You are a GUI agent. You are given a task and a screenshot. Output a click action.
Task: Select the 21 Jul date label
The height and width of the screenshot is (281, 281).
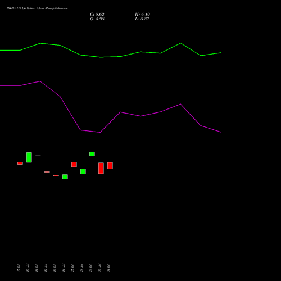point(37,268)
